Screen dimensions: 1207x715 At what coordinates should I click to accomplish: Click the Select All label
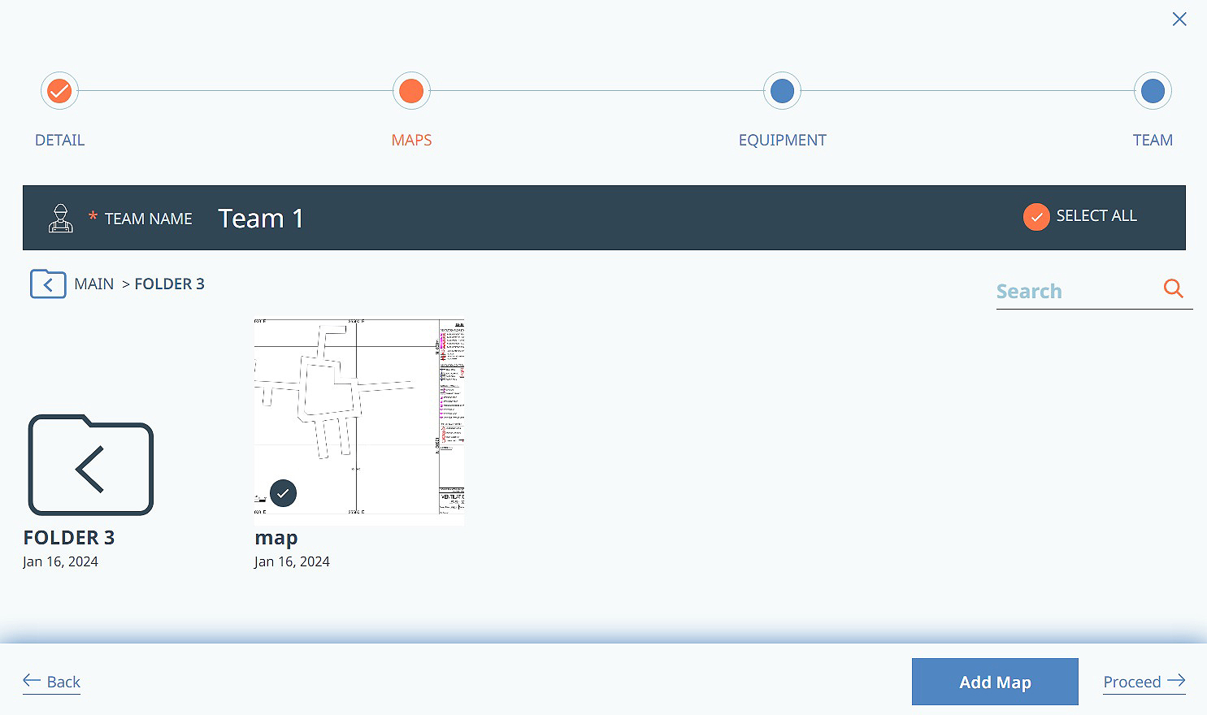[x=1096, y=216]
